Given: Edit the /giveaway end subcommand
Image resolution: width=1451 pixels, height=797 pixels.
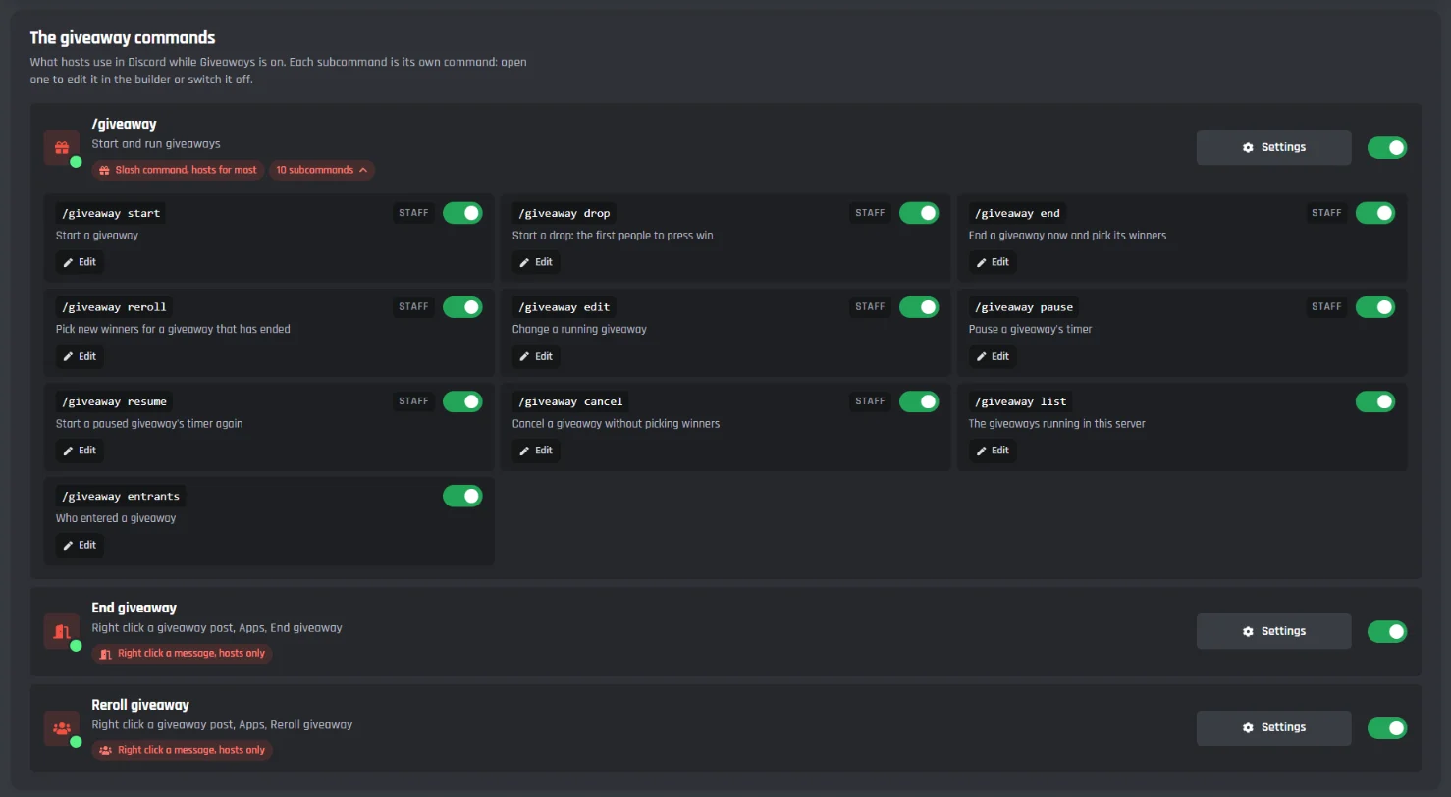Looking at the screenshot, I should pos(993,262).
